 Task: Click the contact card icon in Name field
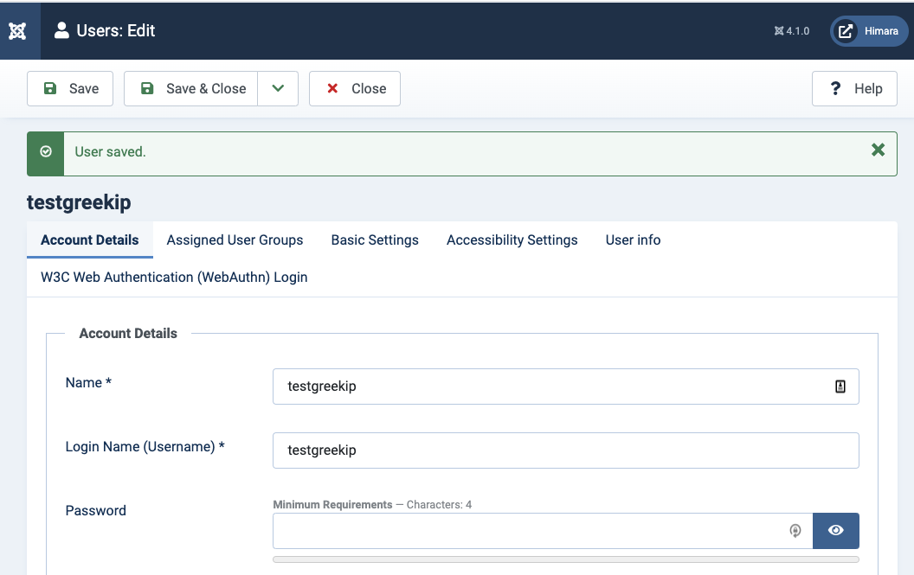[840, 387]
